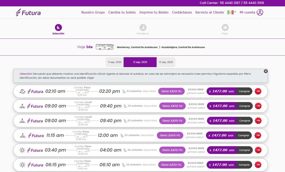Click Gana 1273 Pts on the 11:15 am trip
This screenshot has width=285, height=172.
[x=170, y=136]
